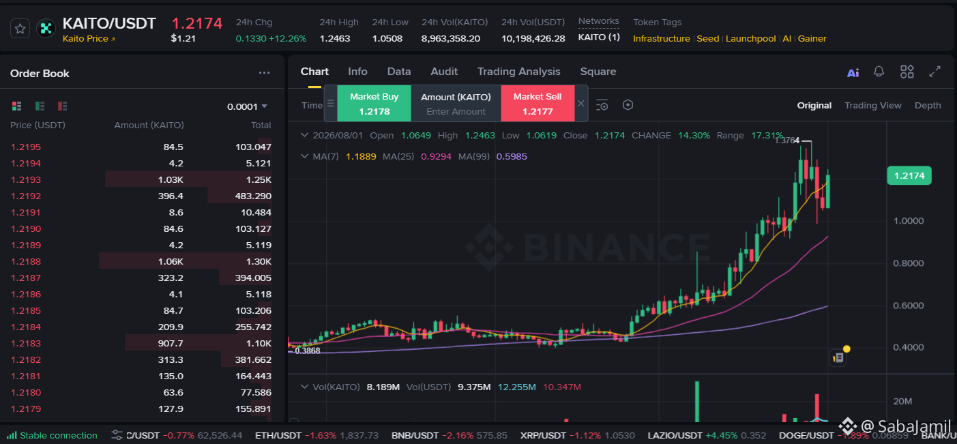Click the MA(25) indicator label
The image size is (957, 444).
click(399, 156)
